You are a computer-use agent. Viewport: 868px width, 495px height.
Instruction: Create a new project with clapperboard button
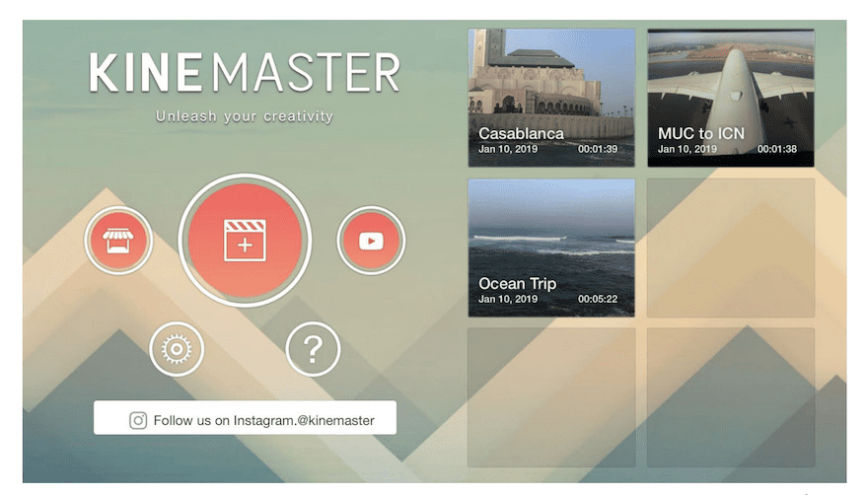pos(245,241)
